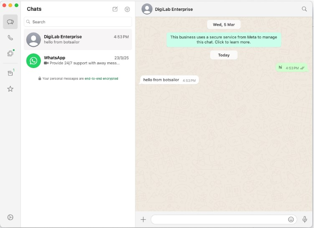
Task: Click the WhatsApp green logo avatar
Action: pos(33,61)
